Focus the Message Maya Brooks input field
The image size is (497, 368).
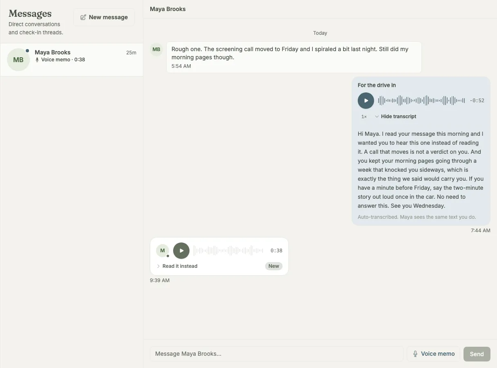[276, 354]
